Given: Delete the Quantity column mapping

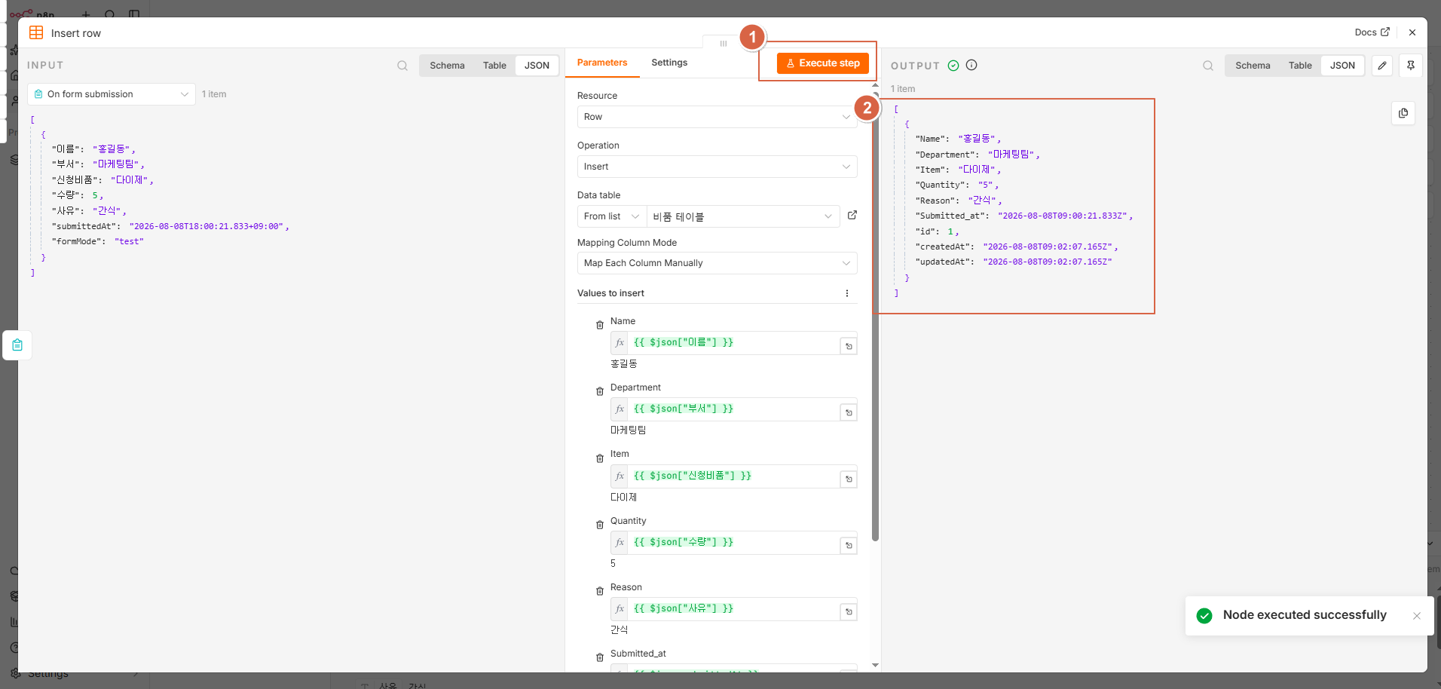Looking at the screenshot, I should 600,525.
